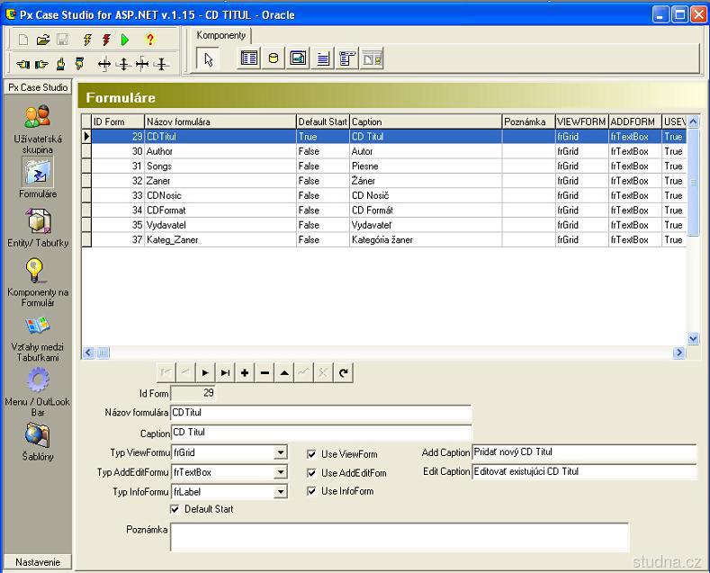Open the Typ AddEditFormu dropdown list
Viewport: 710px width, 573px height.
(x=281, y=472)
